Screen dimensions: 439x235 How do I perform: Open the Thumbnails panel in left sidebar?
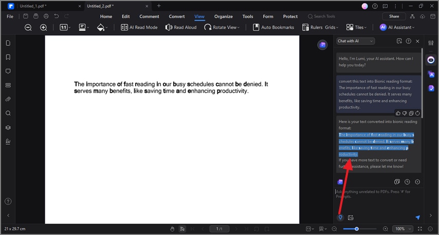click(x=8, y=43)
